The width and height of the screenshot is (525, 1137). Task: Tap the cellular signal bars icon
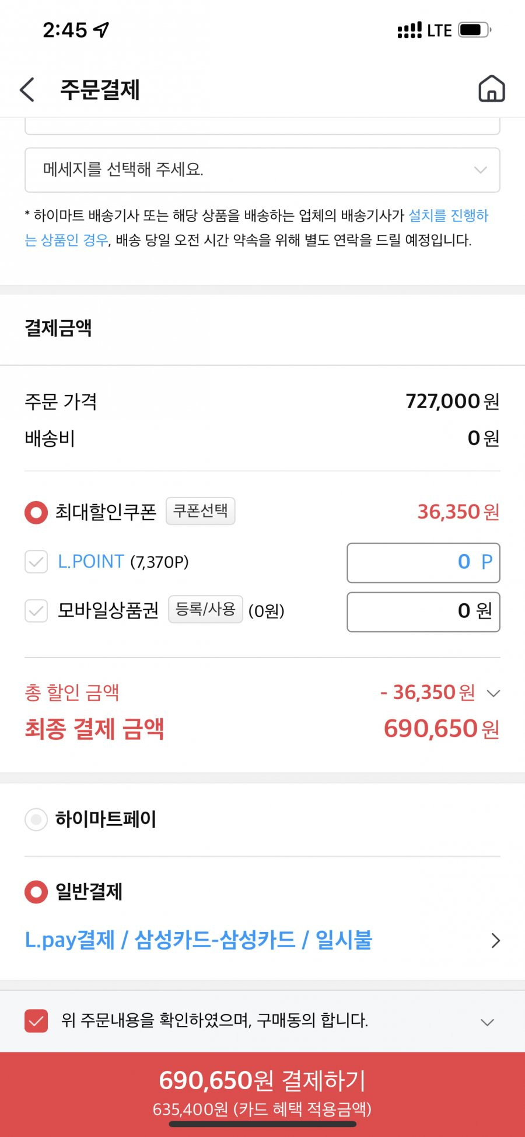click(x=409, y=30)
